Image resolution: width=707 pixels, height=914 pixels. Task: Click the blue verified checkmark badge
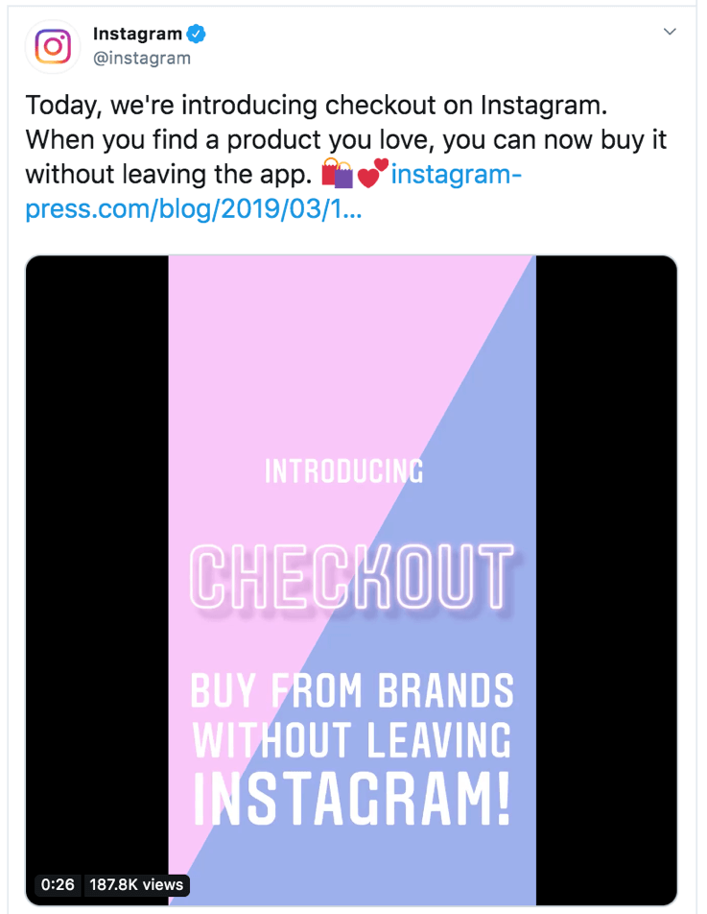[197, 35]
